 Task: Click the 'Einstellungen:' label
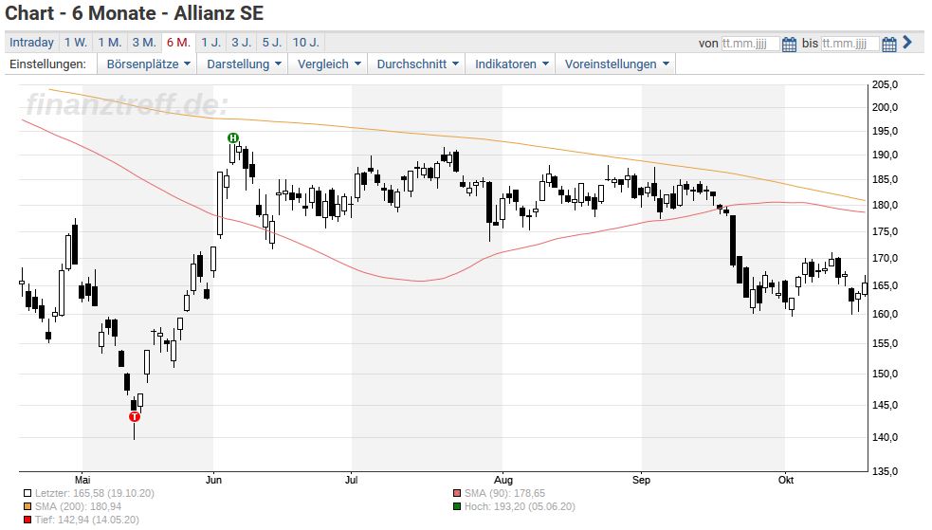47,64
